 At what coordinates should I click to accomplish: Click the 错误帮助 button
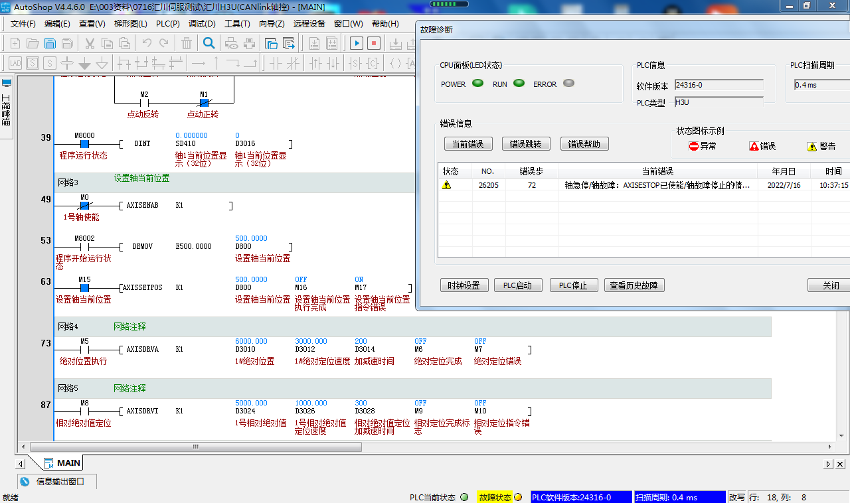click(x=584, y=144)
